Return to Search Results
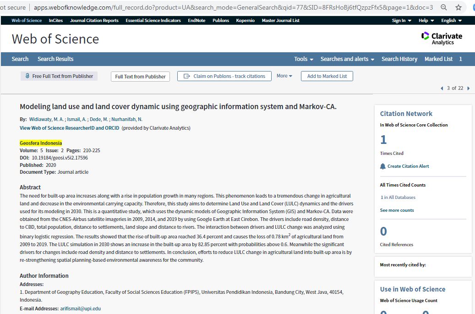 point(55,59)
